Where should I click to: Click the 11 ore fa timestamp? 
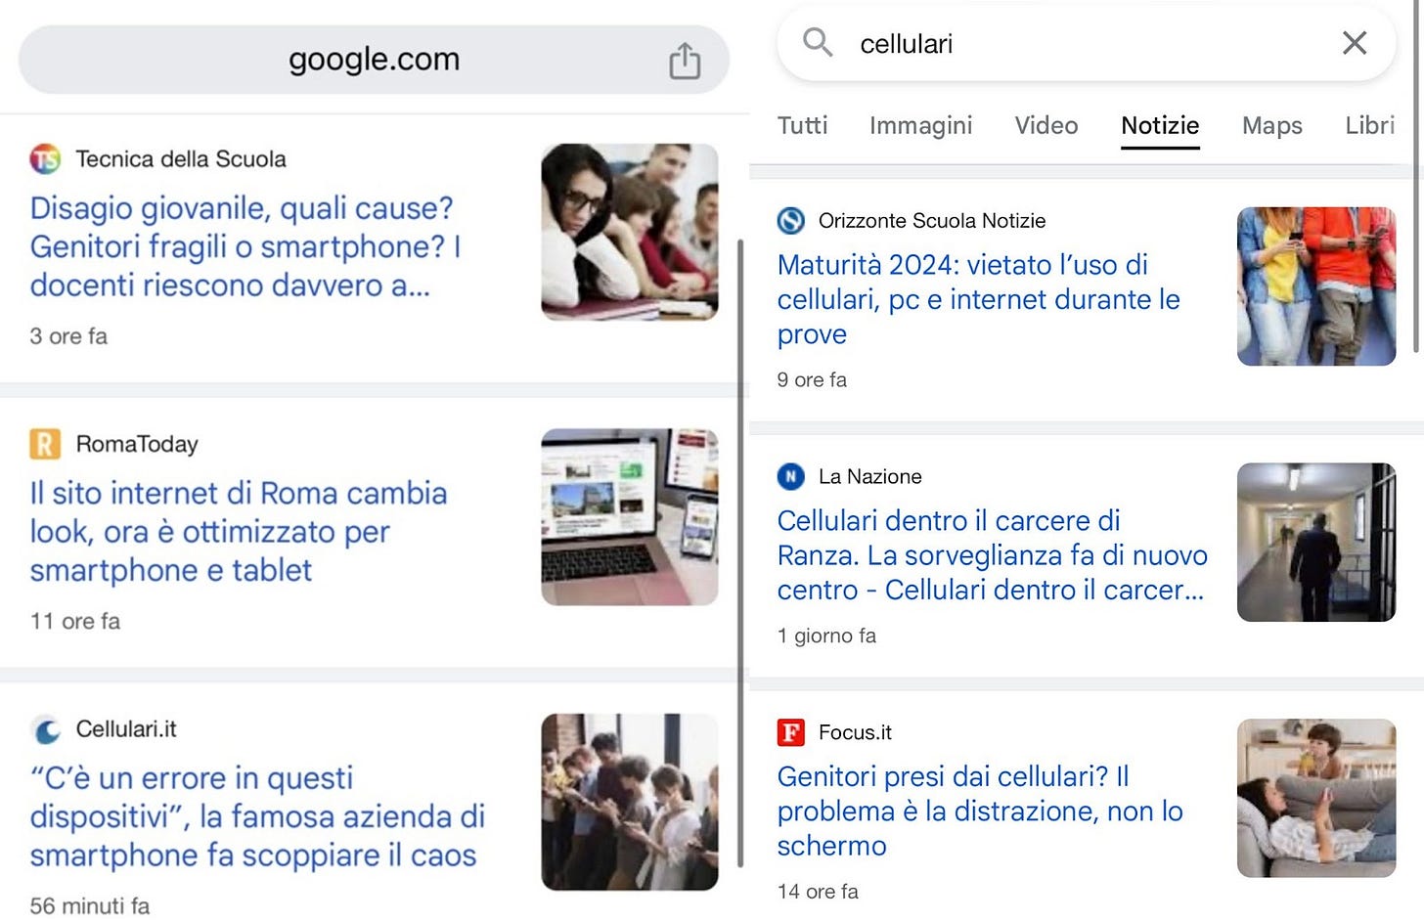75,621
